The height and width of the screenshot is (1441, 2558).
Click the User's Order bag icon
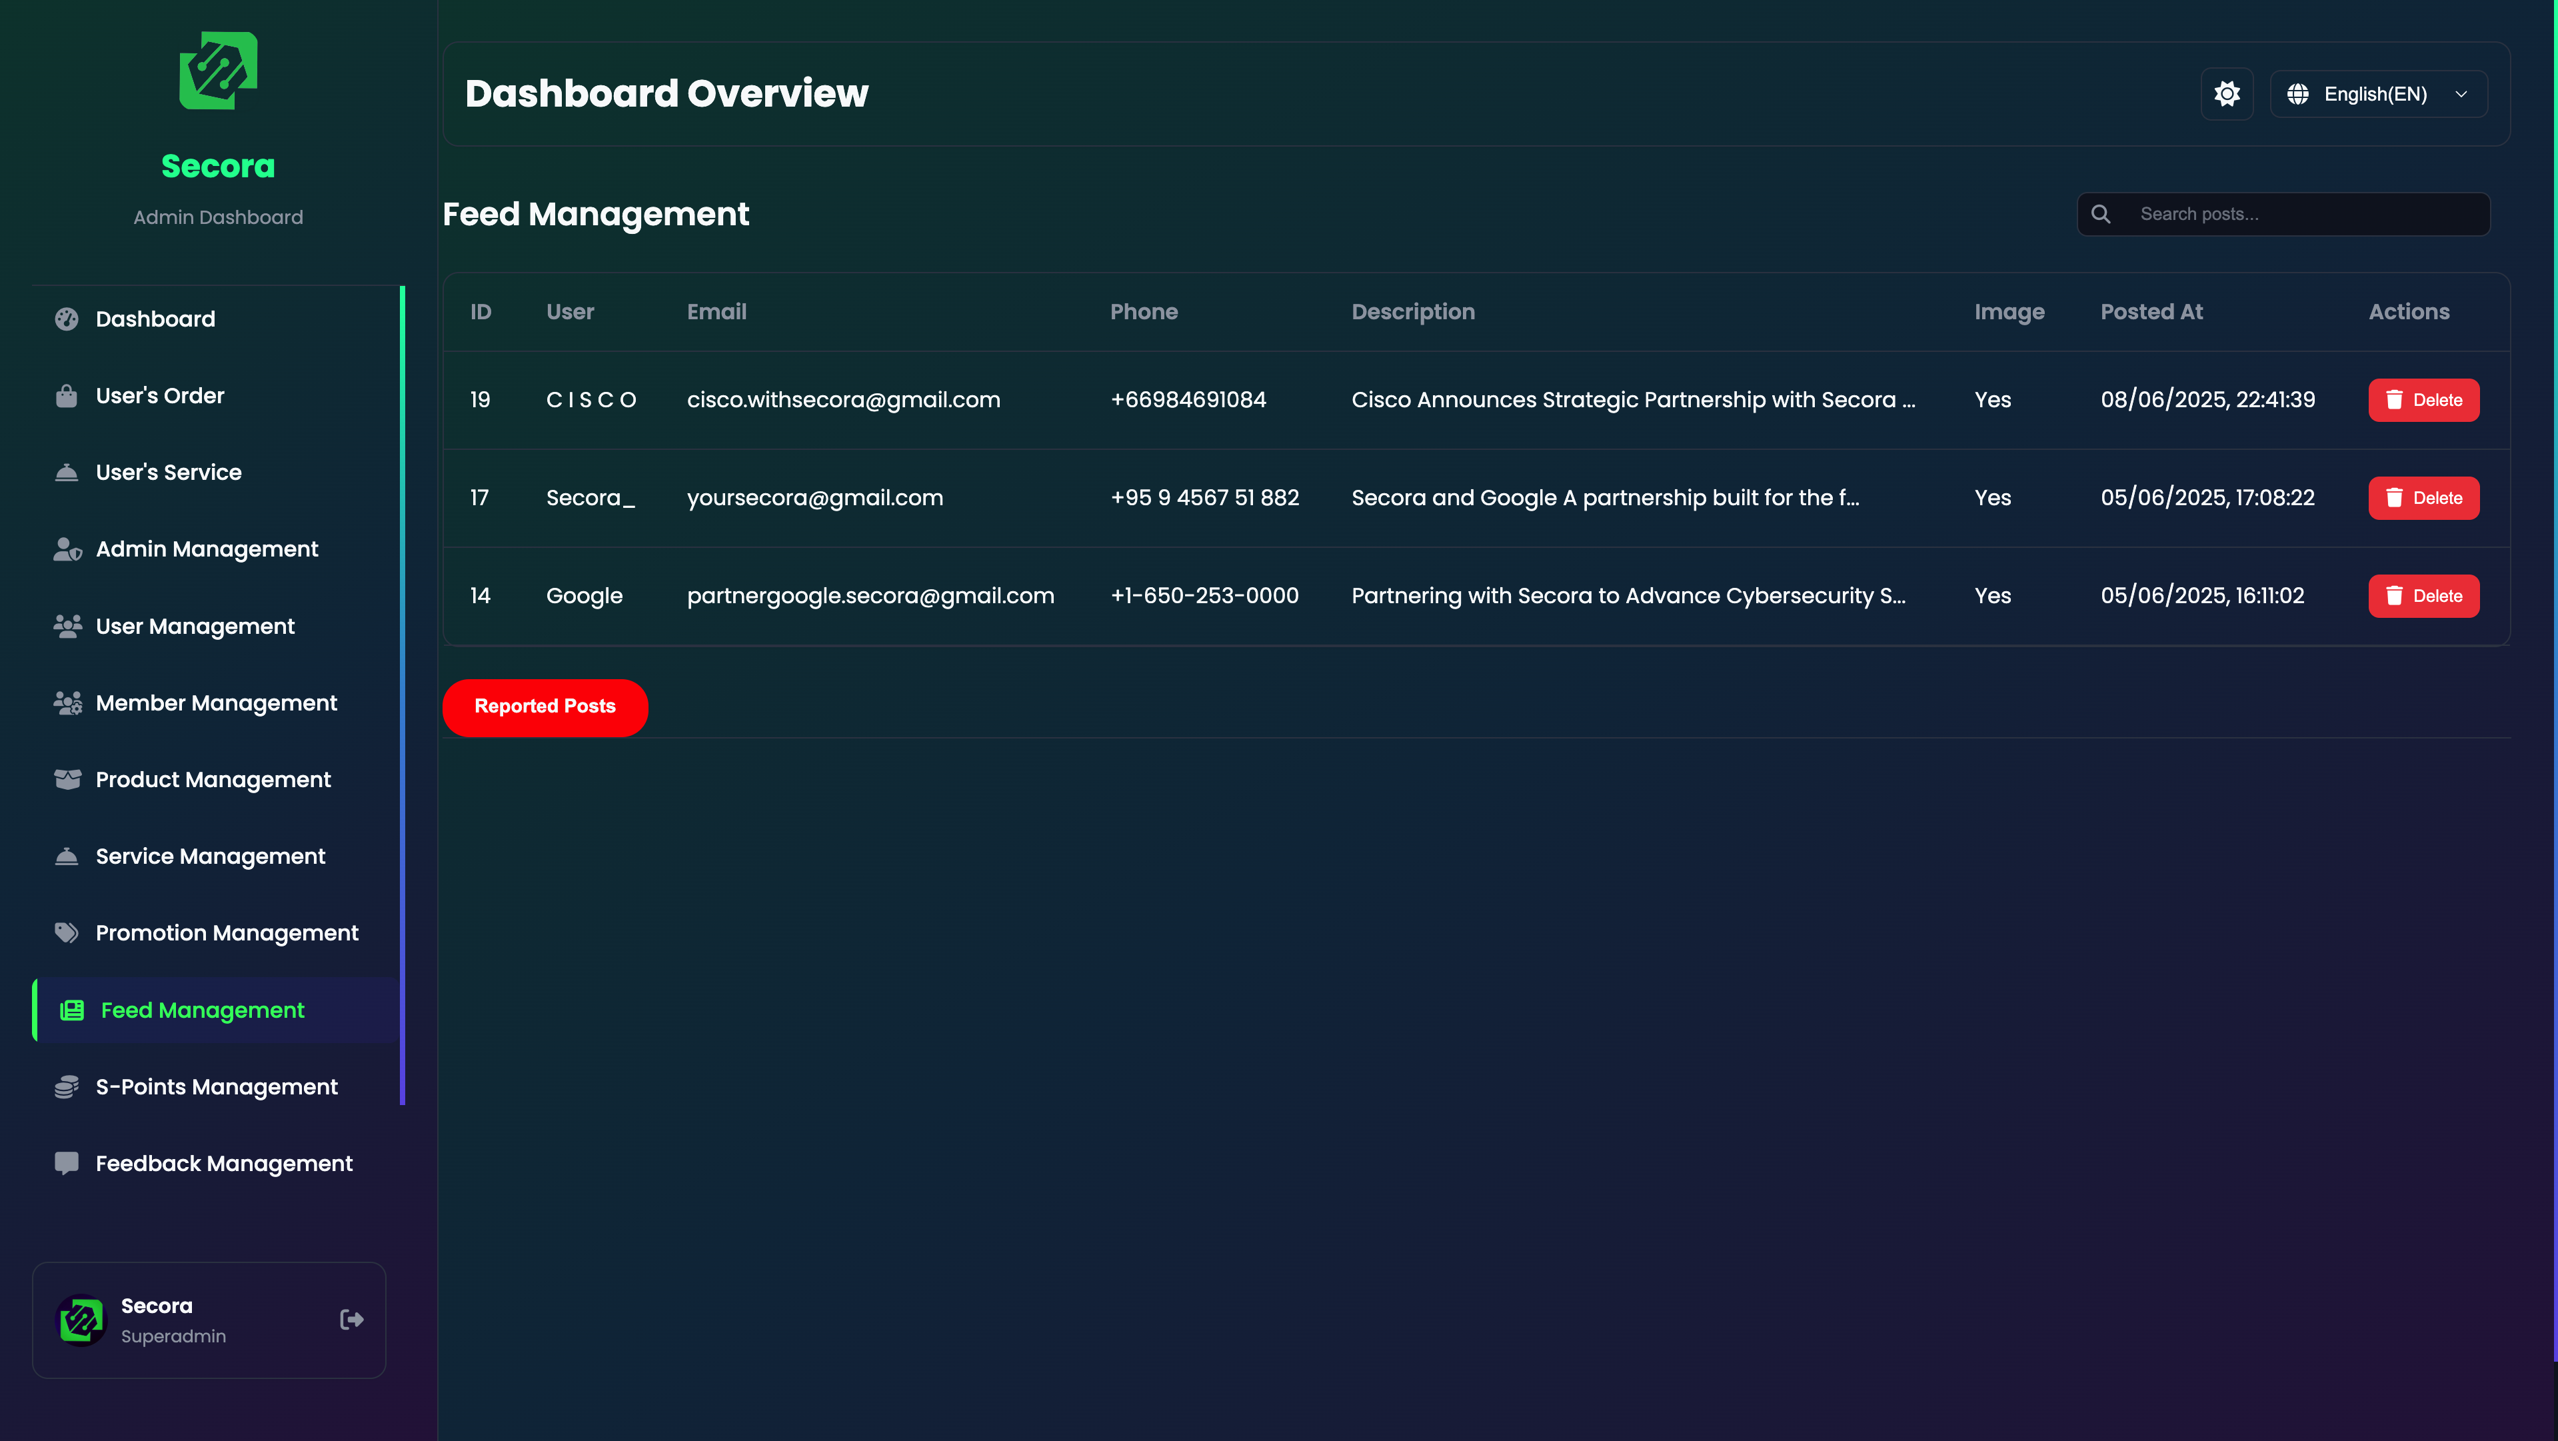tap(67, 395)
